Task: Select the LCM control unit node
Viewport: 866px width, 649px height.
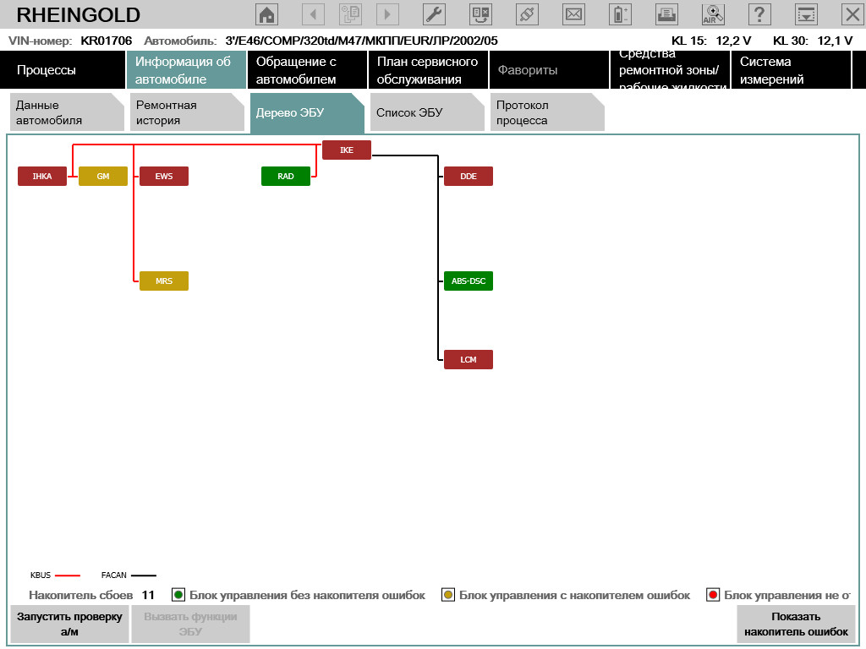Action: [x=469, y=359]
